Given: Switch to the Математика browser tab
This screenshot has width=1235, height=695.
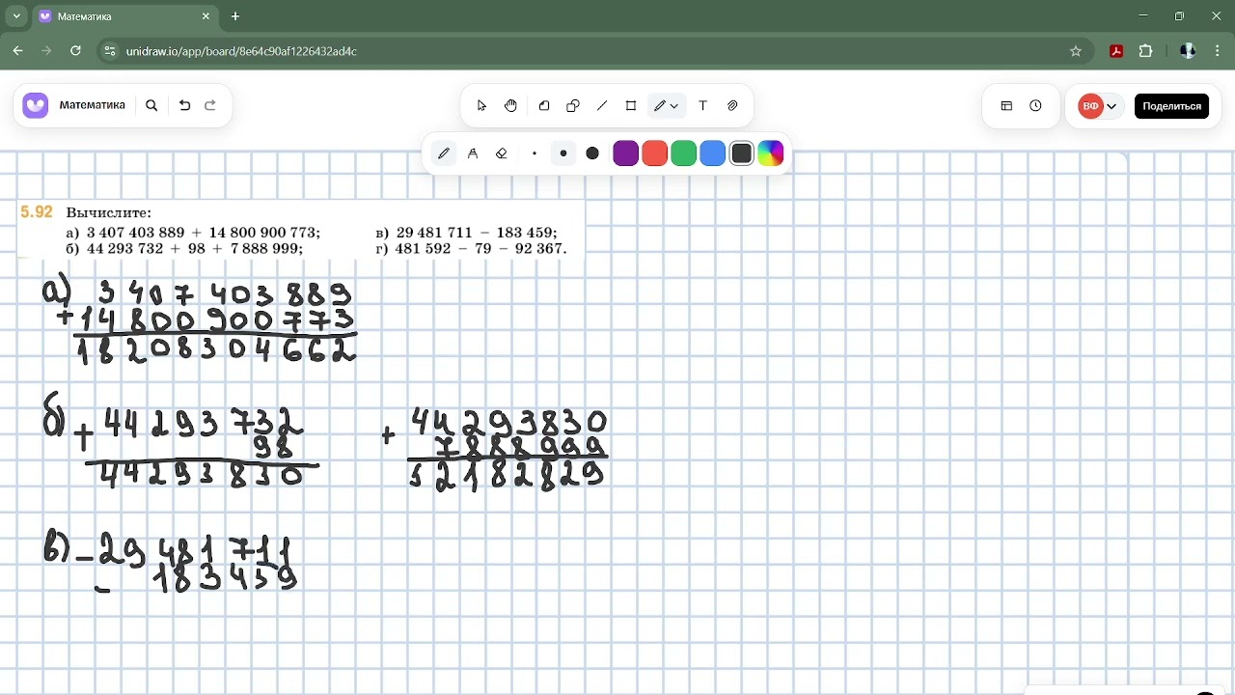Looking at the screenshot, I should point(123,16).
